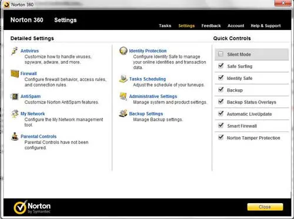Open the Backup Settings link
Viewport: 294px width, 219px height.
[x=146, y=114]
